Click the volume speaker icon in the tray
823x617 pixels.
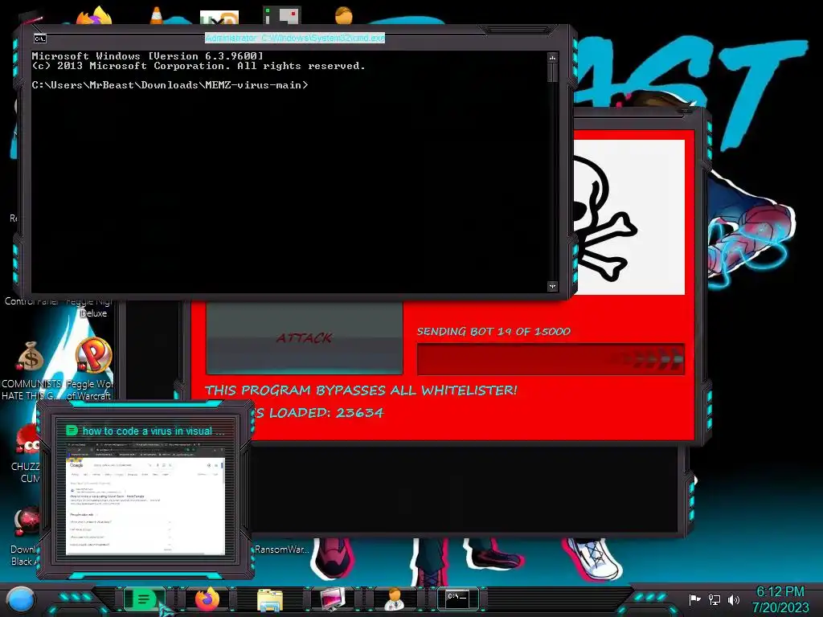734,599
